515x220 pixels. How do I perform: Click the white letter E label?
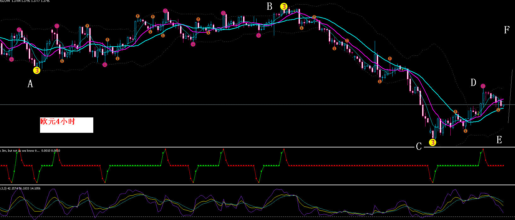[x=499, y=140]
